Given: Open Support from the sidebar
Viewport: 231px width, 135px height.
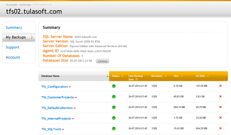Looking at the screenshot, I should [x=12, y=47].
